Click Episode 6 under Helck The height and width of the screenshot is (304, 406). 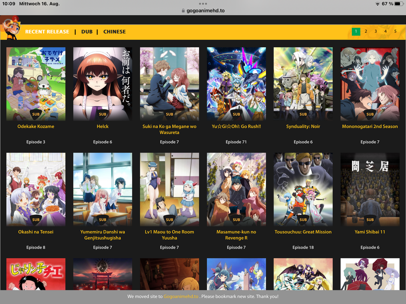click(x=103, y=142)
